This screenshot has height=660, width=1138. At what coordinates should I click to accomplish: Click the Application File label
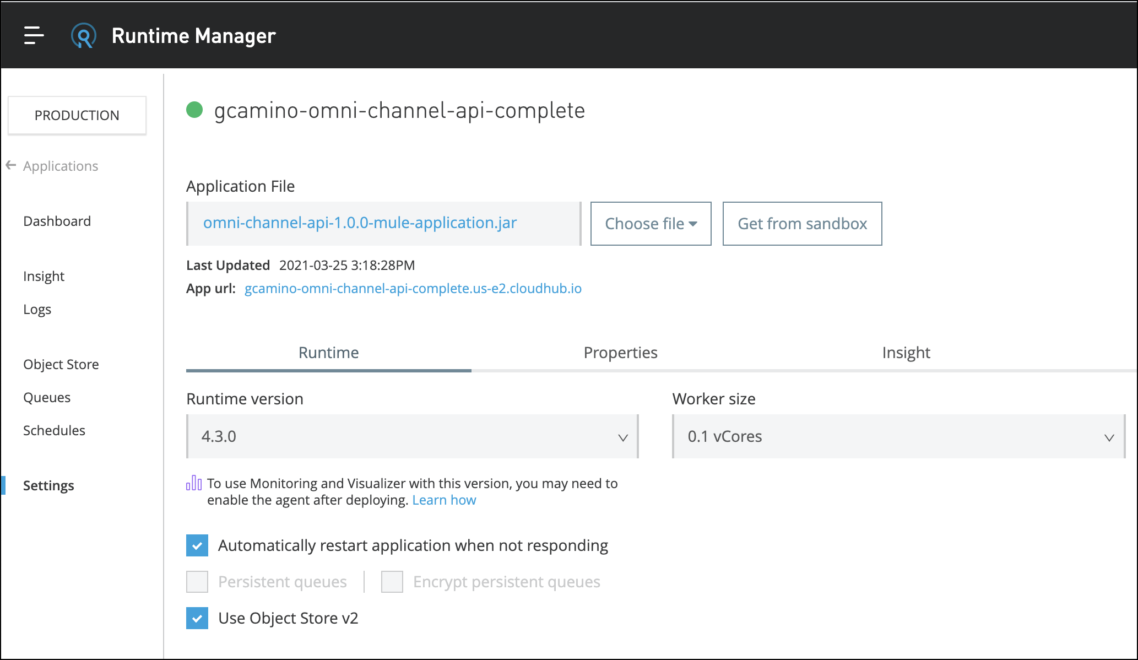pyautogui.click(x=241, y=186)
